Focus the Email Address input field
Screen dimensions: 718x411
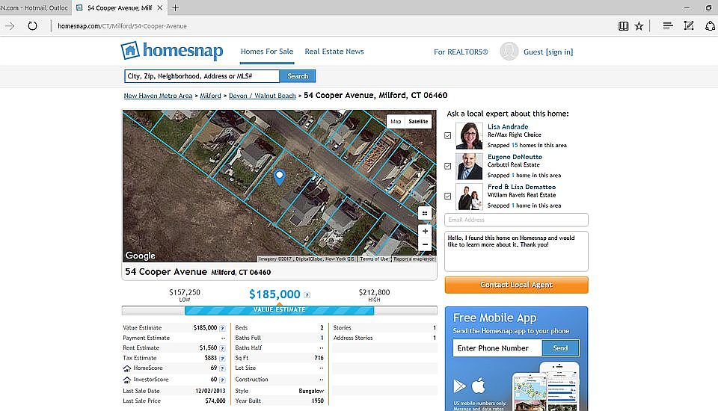(516, 220)
